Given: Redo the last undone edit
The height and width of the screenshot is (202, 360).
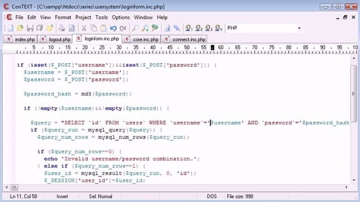Looking at the screenshot, I should coord(123,28).
